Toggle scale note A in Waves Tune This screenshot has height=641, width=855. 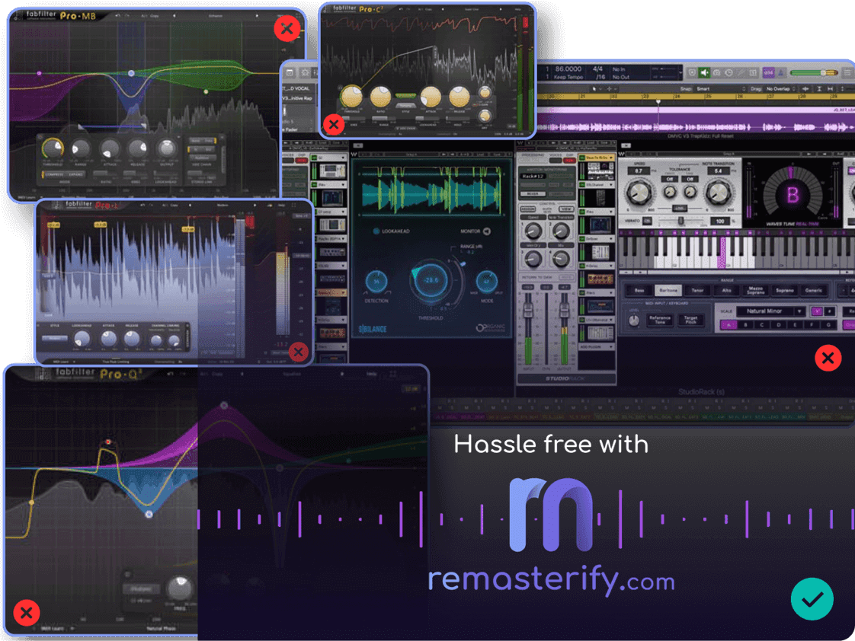coord(729,325)
